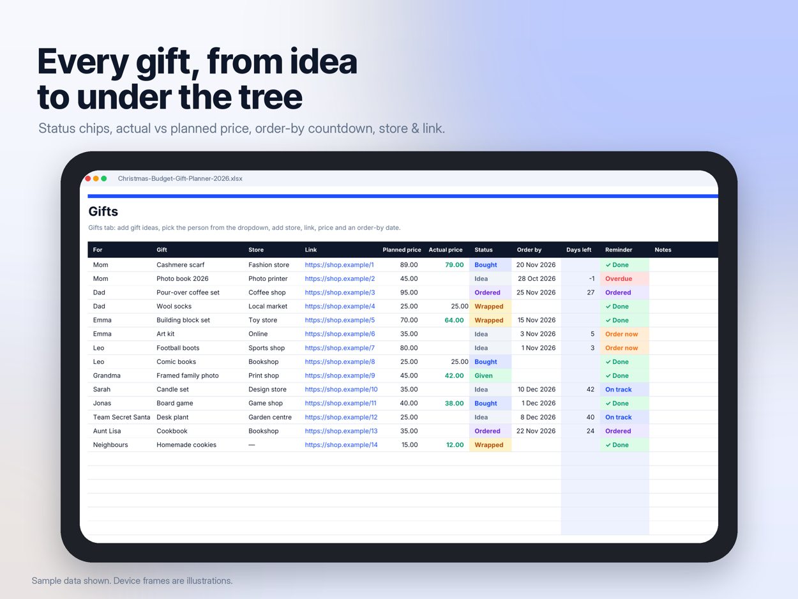Select the 'Actual price' column header

click(445, 250)
